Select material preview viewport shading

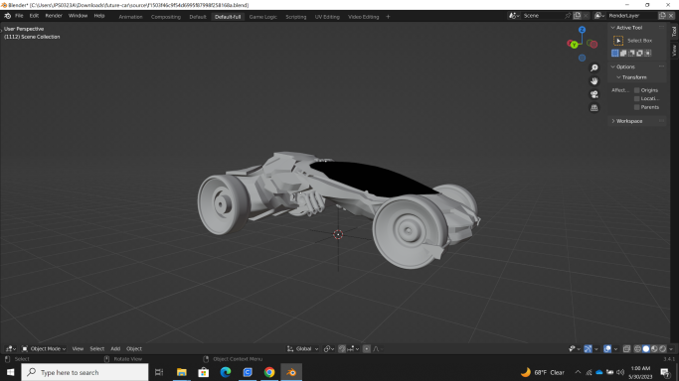654,349
